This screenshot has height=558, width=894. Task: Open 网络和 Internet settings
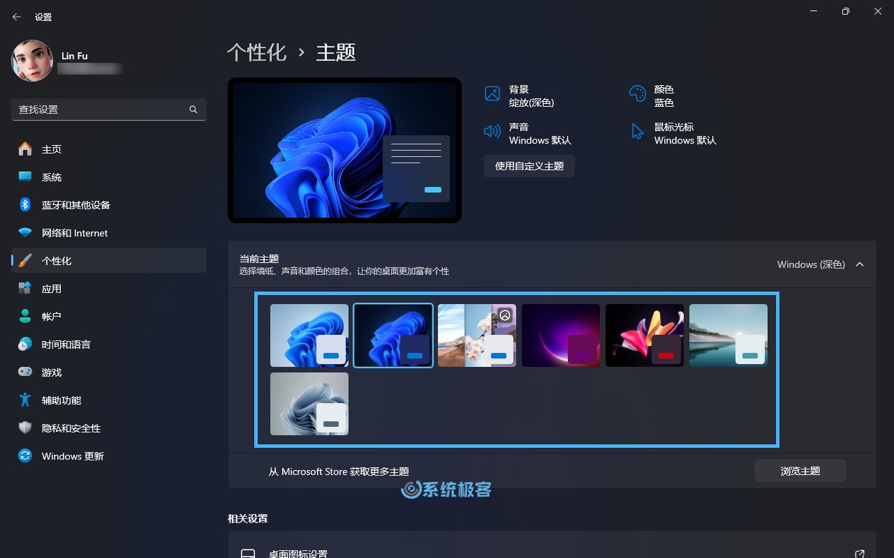pyautogui.click(x=109, y=232)
